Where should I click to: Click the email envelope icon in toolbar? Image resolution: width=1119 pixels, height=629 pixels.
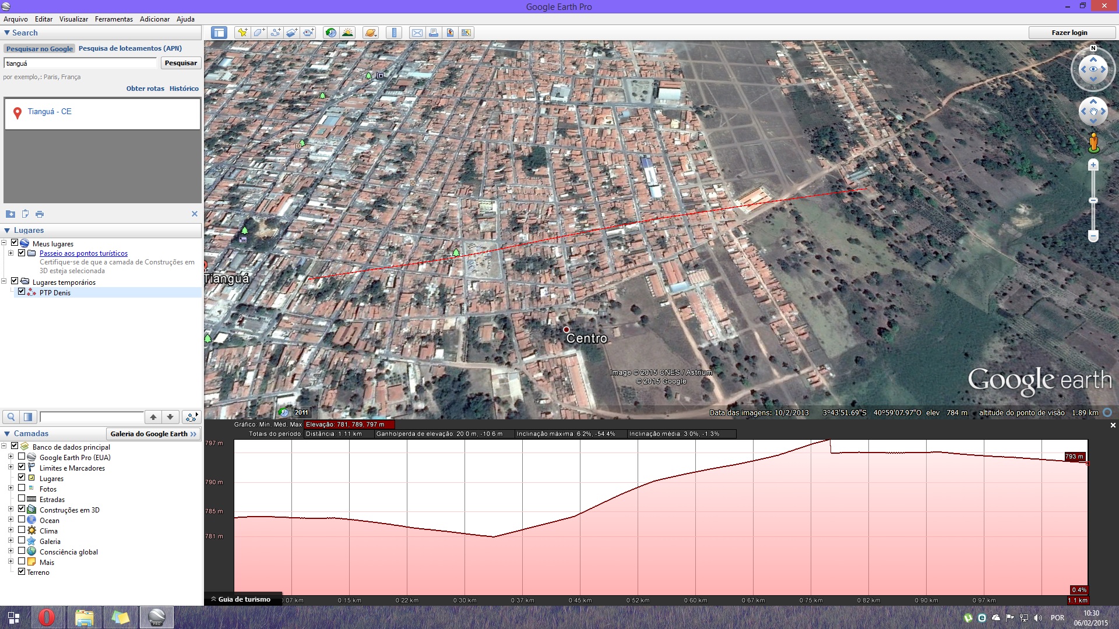tap(417, 33)
